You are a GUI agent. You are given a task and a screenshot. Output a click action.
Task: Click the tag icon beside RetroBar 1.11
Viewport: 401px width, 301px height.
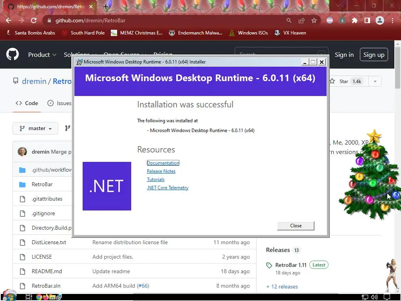[269, 265]
